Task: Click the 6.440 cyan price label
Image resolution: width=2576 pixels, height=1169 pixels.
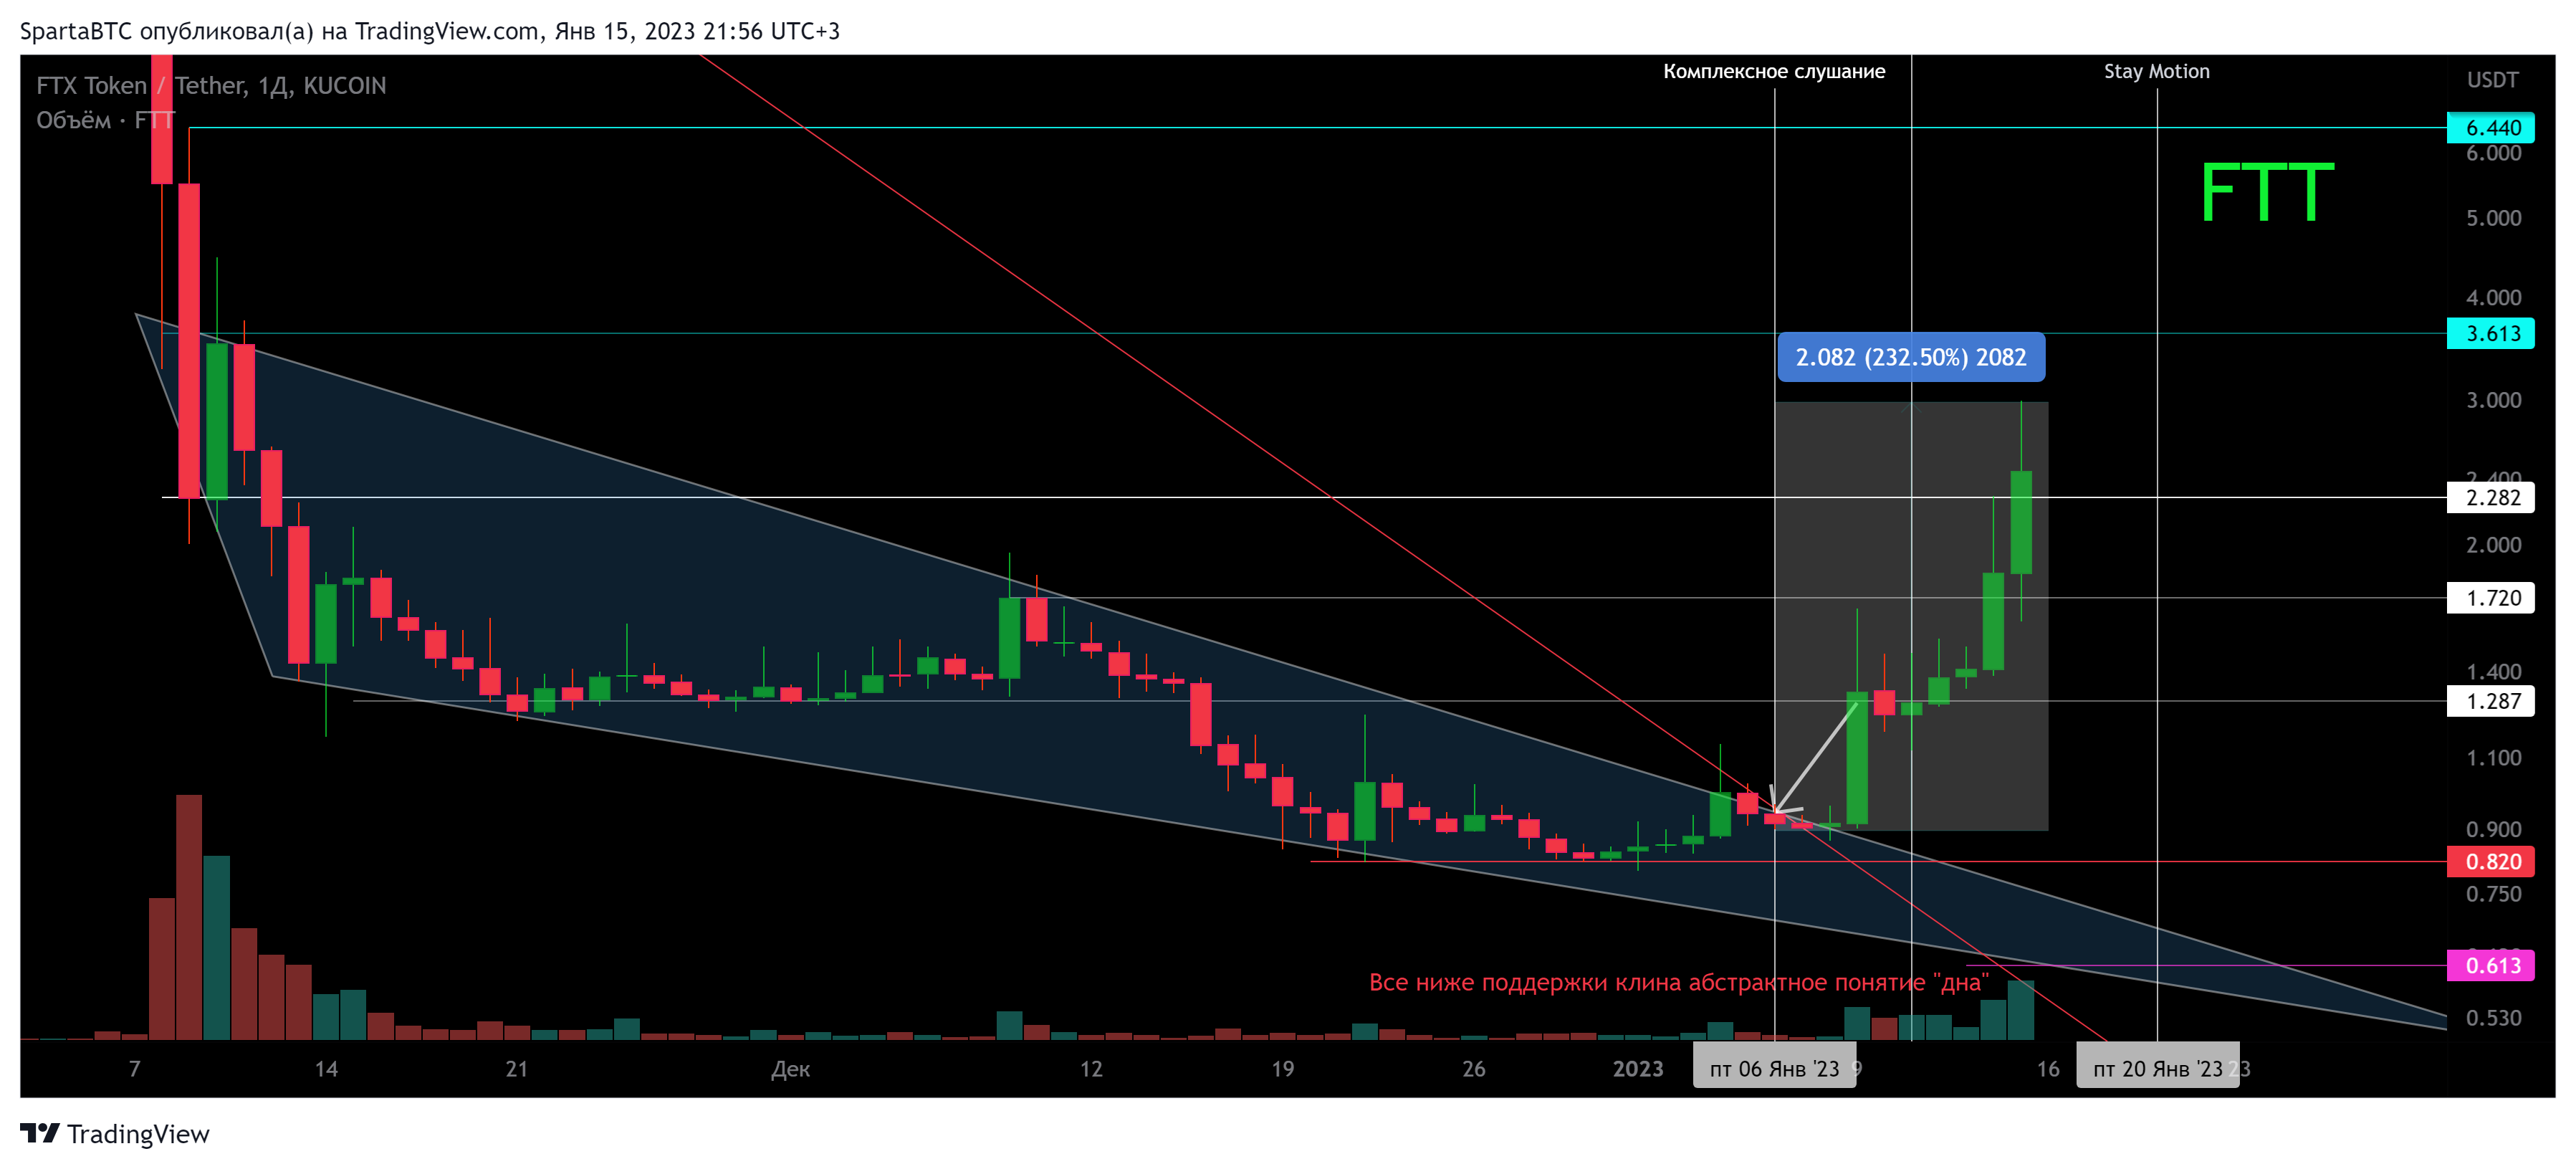Action: [x=2490, y=128]
